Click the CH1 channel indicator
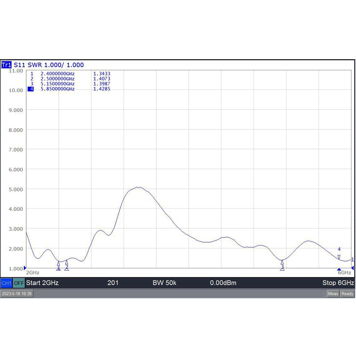Image resolution: width=356 pixels, height=356 pixels. pos(6,283)
